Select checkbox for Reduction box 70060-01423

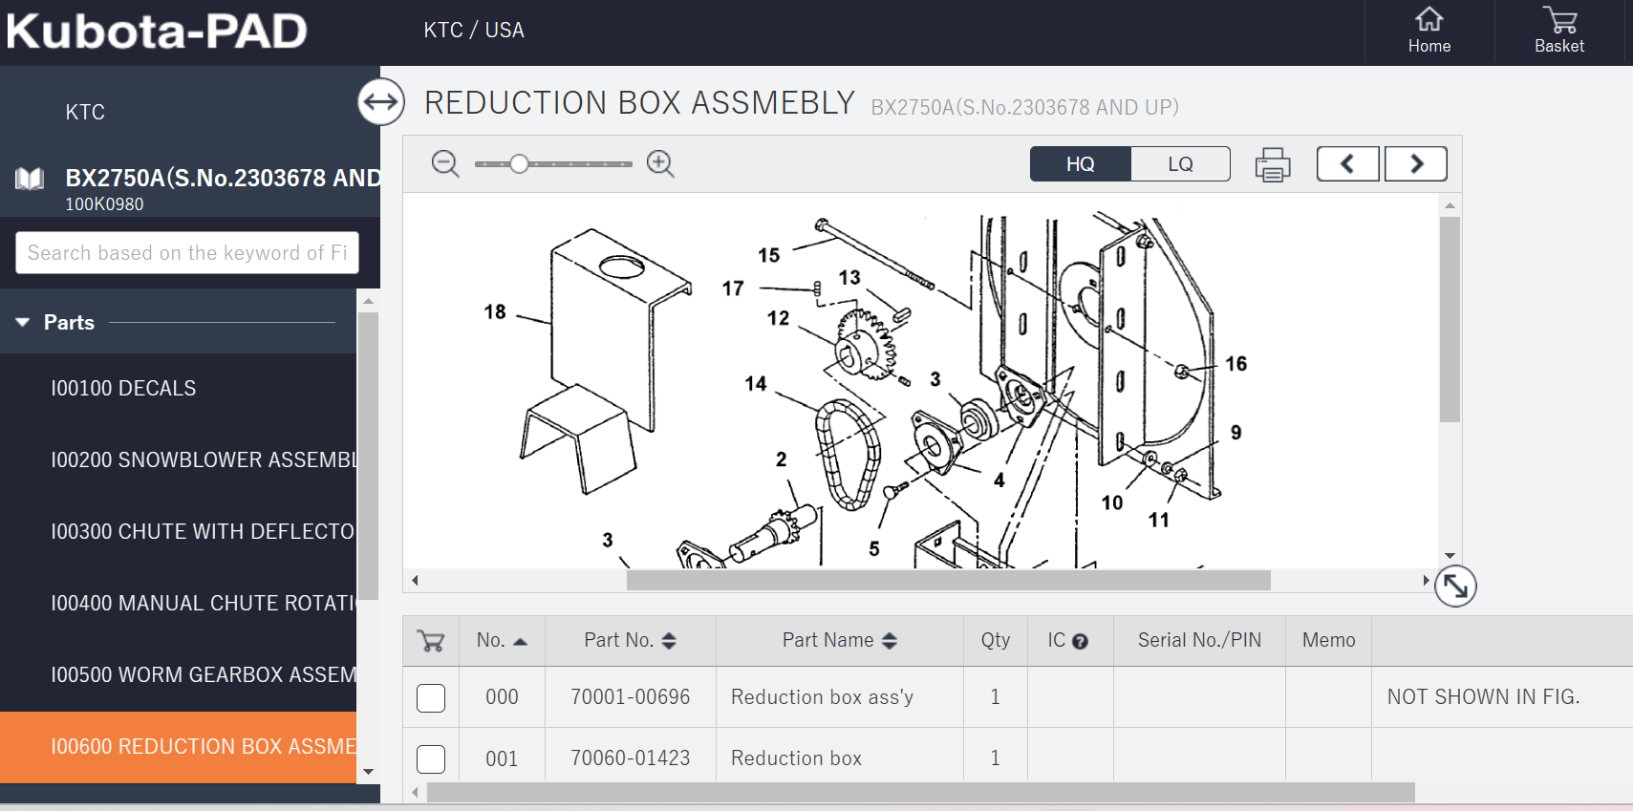click(x=431, y=759)
